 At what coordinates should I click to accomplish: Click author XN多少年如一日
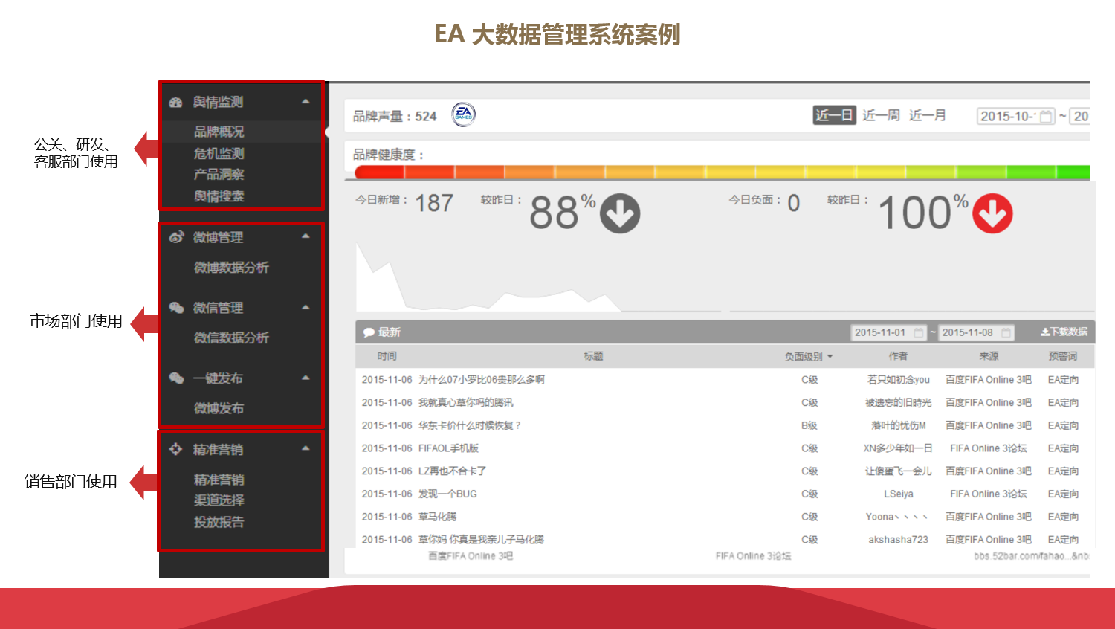(898, 448)
